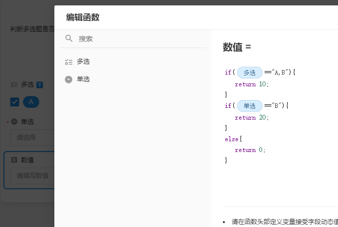This screenshot has width=338, height=227.
Task: Click the 单选 field icon in background form
Action: coord(14,122)
